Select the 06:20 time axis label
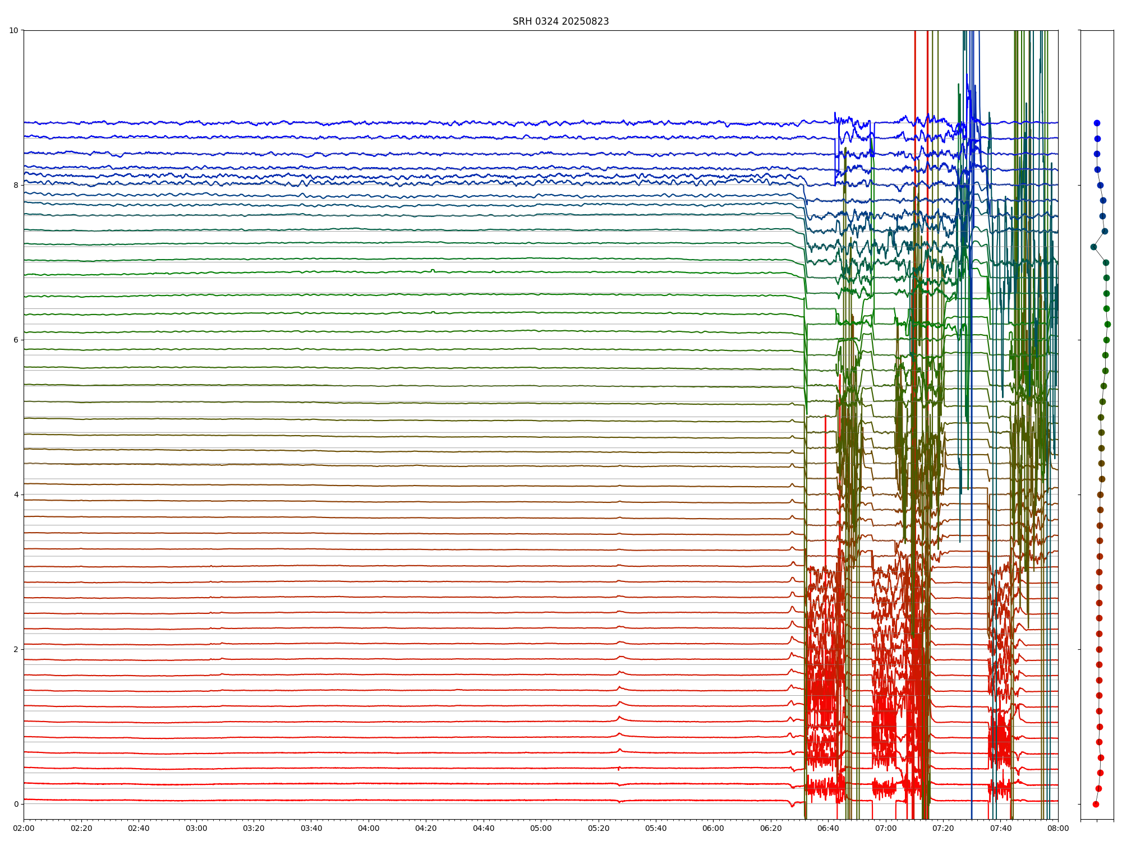 [x=771, y=828]
